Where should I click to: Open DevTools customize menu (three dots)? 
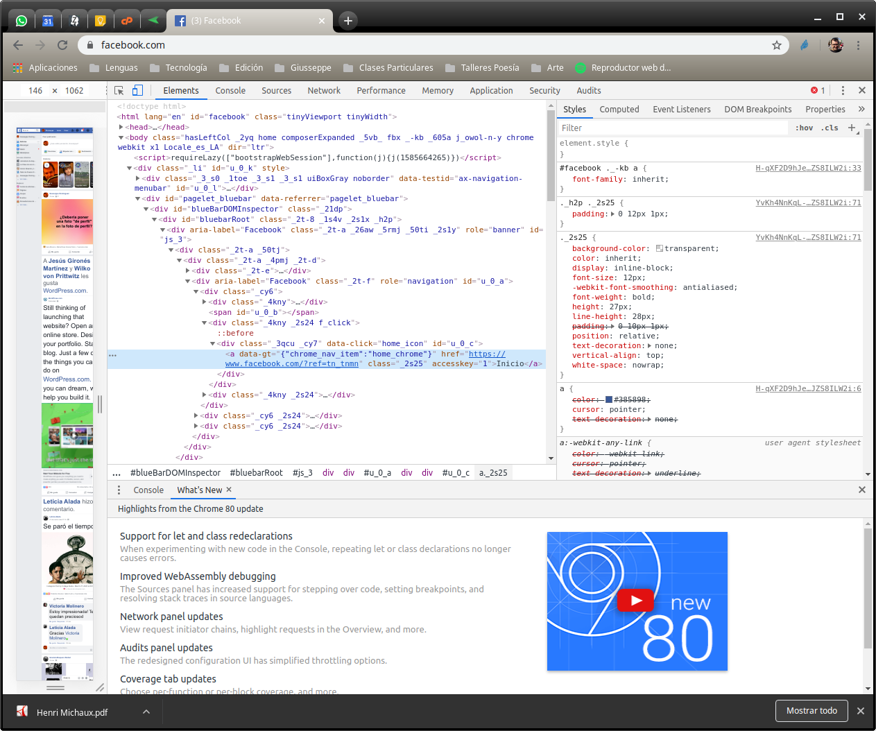[843, 91]
